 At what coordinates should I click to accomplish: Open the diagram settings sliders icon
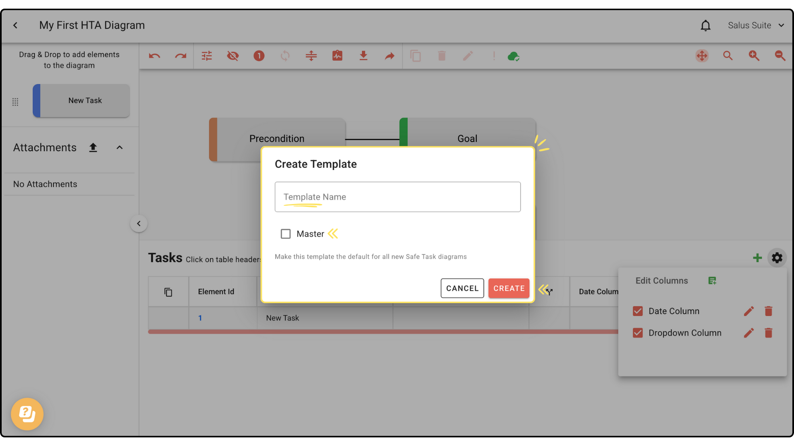point(207,56)
